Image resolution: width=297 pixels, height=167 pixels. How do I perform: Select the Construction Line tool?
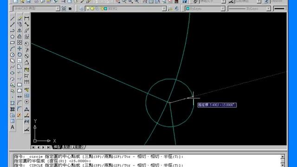(13, 25)
